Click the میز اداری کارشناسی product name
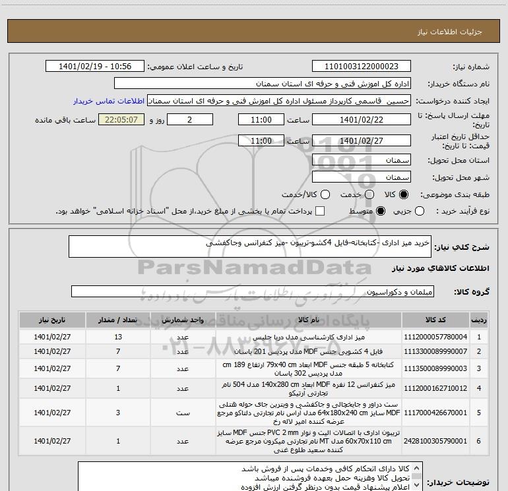This screenshot has width=508, height=491. coord(309,337)
